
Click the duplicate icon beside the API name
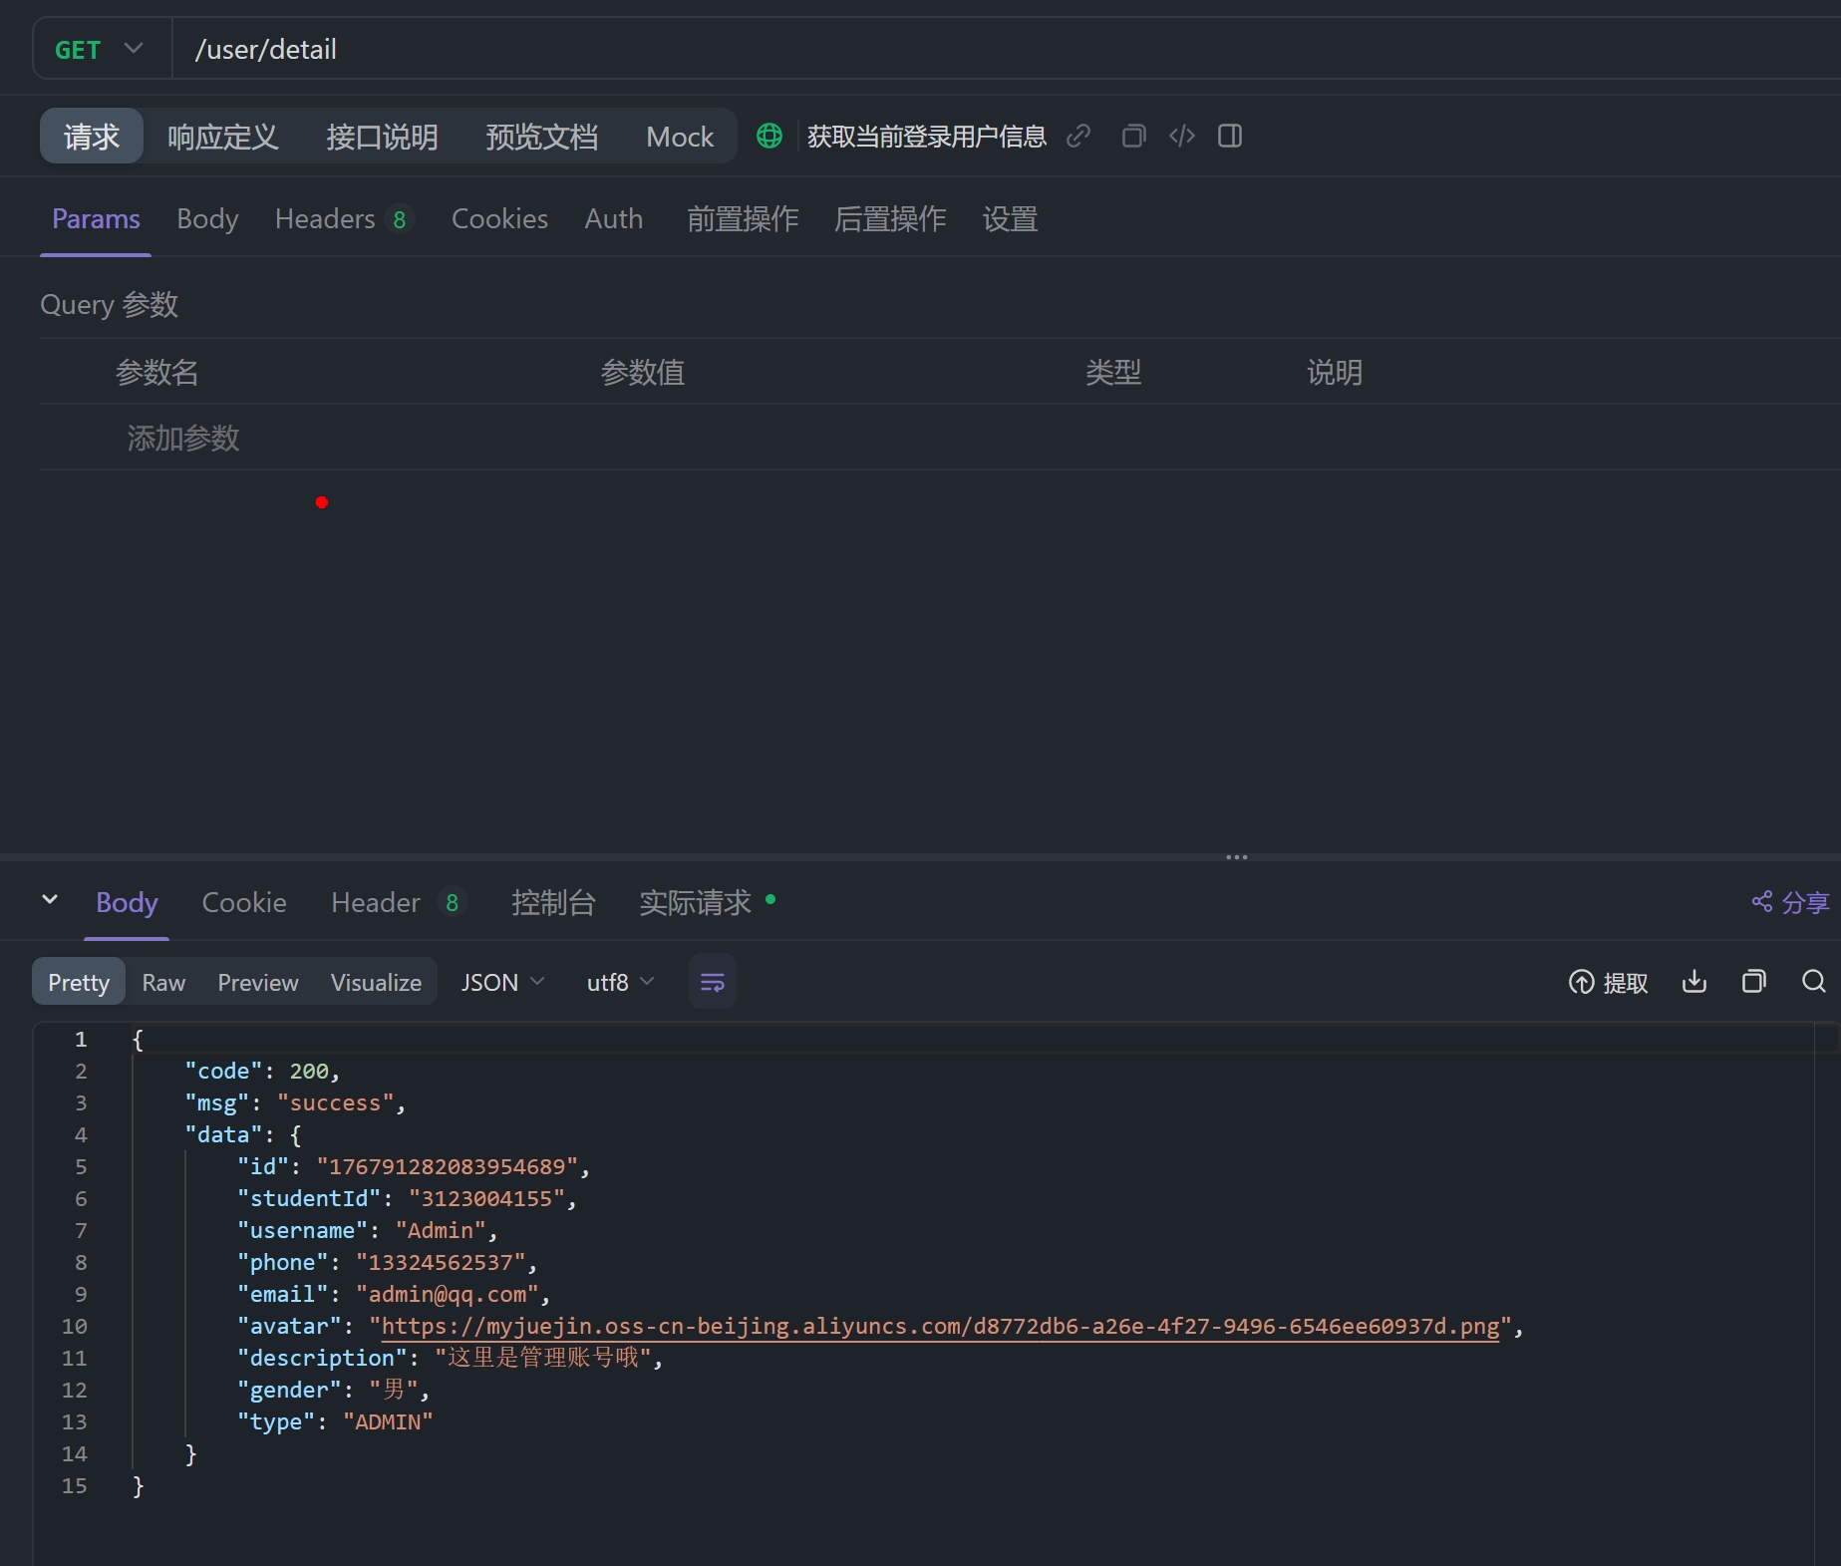(1133, 136)
